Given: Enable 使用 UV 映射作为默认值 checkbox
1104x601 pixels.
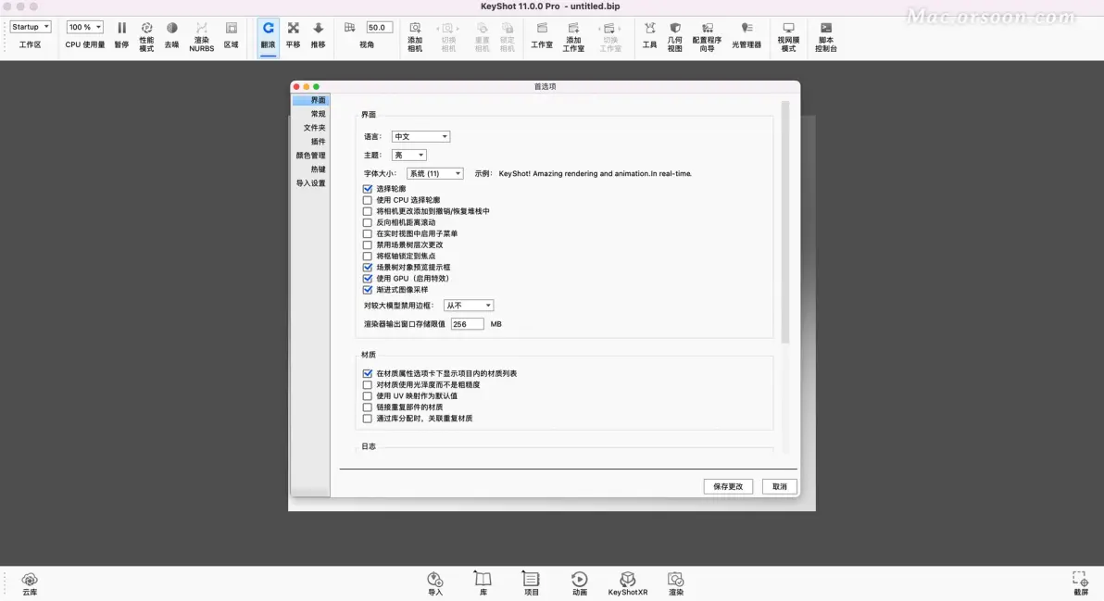Looking at the screenshot, I should point(368,396).
